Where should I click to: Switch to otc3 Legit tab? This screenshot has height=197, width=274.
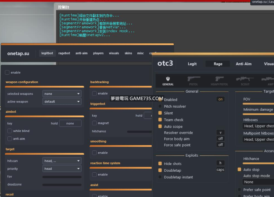click(192, 64)
